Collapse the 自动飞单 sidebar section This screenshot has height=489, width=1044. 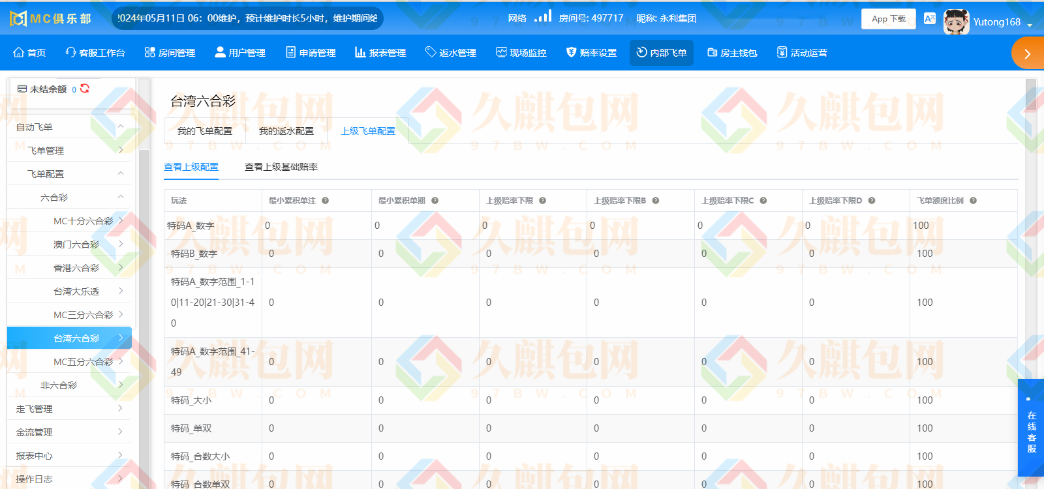[69, 127]
